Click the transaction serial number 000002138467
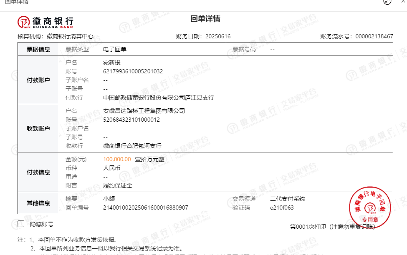Screen dimensions: 407x255 [x=374, y=36]
